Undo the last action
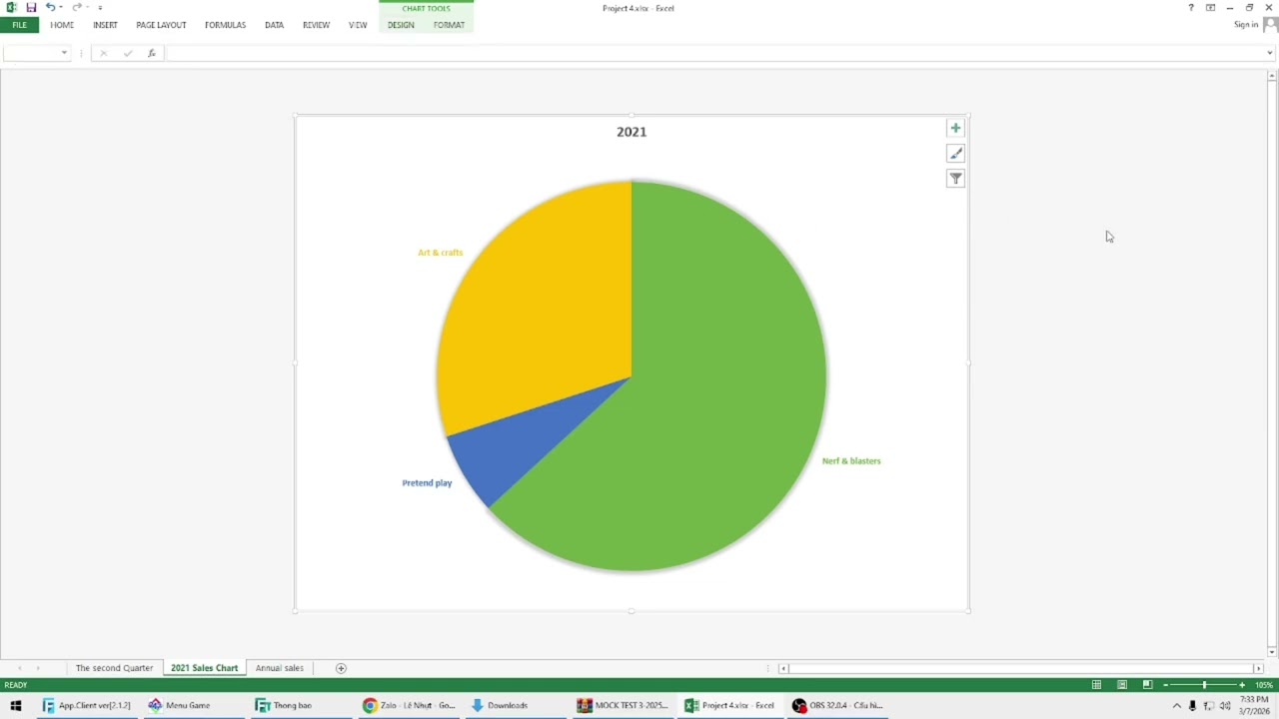This screenshot has width=1279, height=719. (49, 7)
